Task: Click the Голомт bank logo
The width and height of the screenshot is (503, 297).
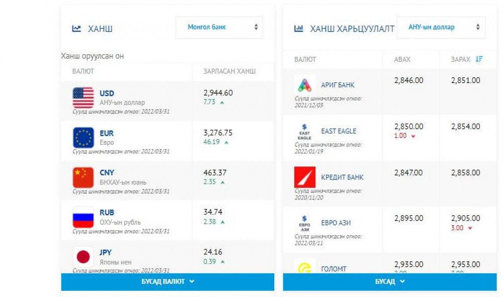Action: [x=304, y=266]
